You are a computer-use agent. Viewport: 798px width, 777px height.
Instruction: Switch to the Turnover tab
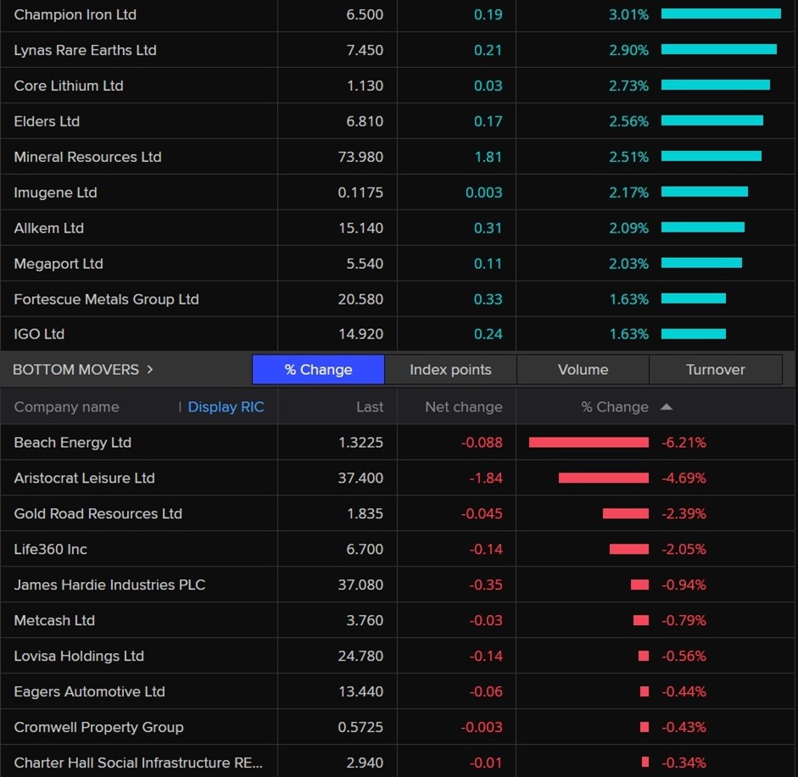point(715,369)
